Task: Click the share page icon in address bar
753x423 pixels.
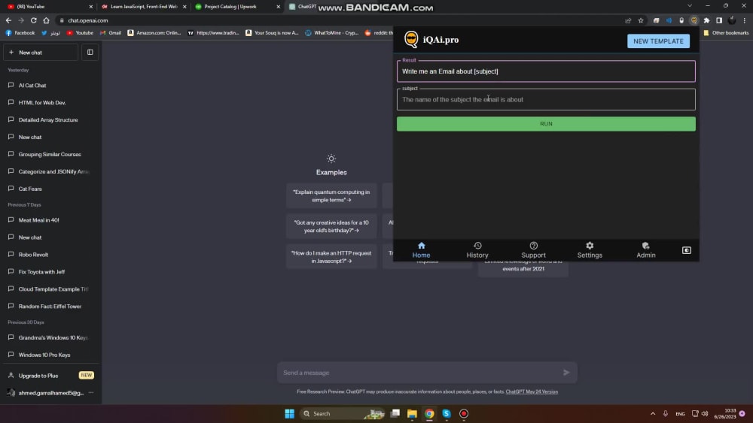Action: [628, 20]
